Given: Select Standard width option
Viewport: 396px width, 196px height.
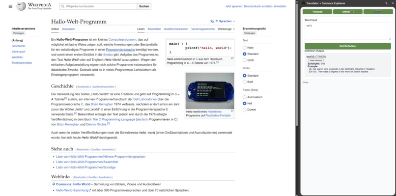Looking at the screenshot, I should pyautogui.click(x=244, y=76).
